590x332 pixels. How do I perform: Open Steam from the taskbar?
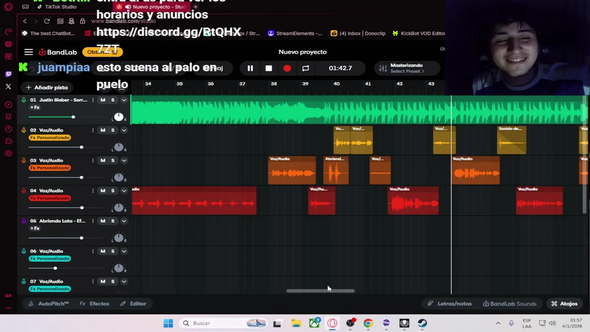click(x=422, y=323)
